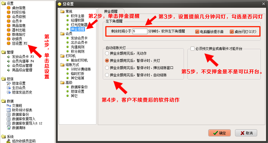Select 暂停计时、自动结账 radio option
Viewport: 268px width, 143px height.
107,75
